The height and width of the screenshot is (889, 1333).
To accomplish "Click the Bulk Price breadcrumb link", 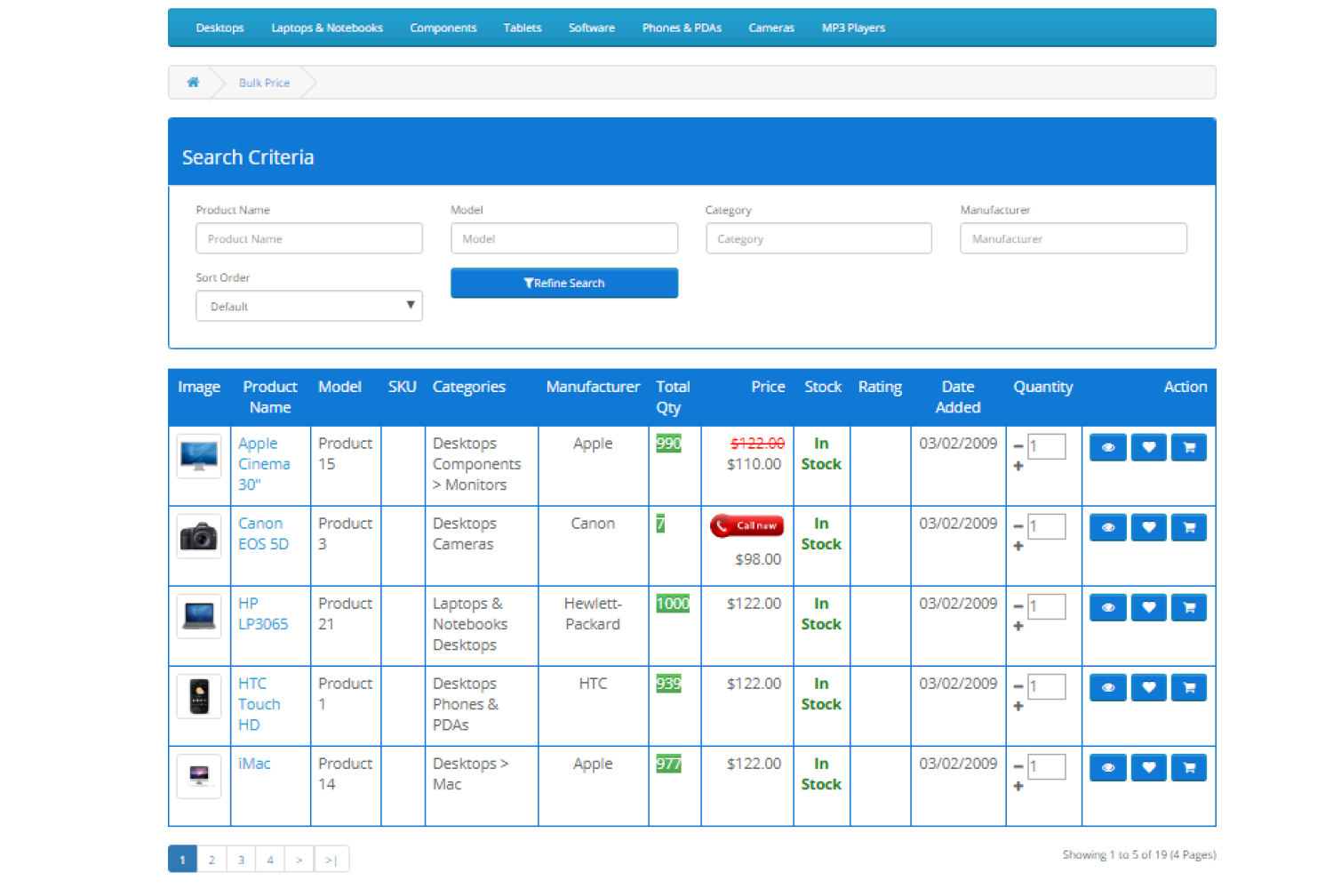I will pos(264,83).
